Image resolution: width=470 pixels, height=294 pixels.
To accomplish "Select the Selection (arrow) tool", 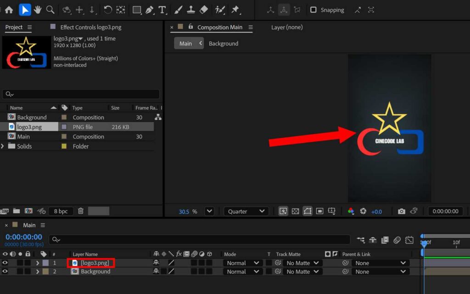I will pos(25,10).
